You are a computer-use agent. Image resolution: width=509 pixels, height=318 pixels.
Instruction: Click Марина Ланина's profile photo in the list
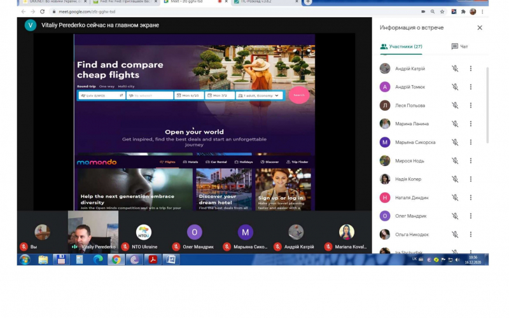click(385, 123)
